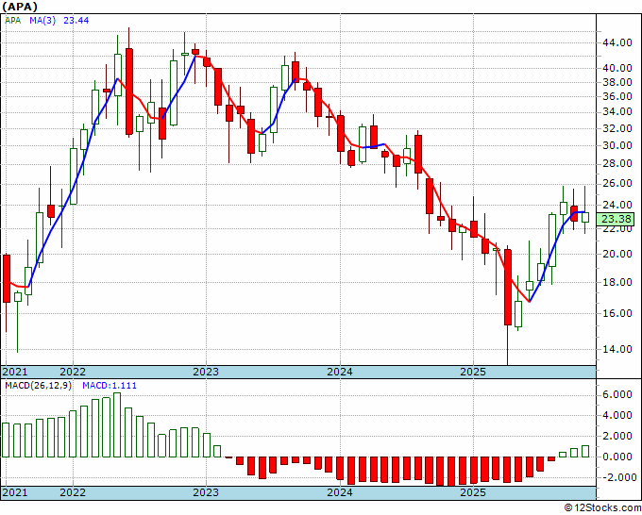Click 2021 on the MACD panel timeline

point(15,492)
